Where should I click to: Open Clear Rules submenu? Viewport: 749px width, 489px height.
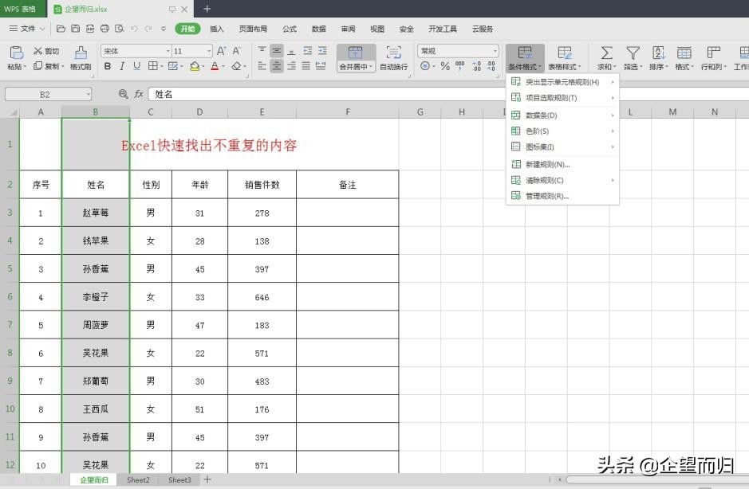pos(562,180)
